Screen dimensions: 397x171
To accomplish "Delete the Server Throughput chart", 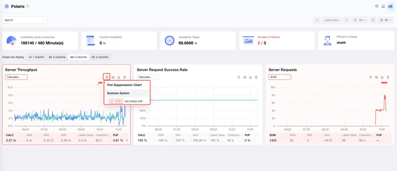I will pos(125,78).
